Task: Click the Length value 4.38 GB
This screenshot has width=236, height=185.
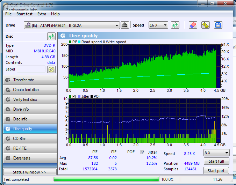Action: pos(48,57)
